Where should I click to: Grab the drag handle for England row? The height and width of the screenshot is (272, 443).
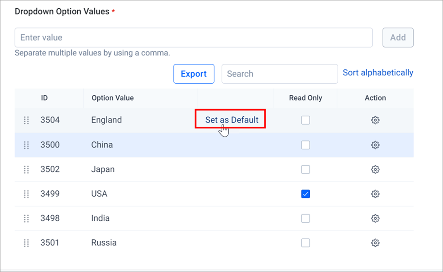click(x=26, y=120)
